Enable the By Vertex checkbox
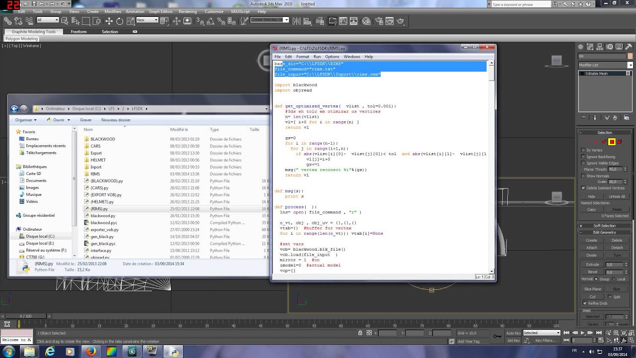 [583, 150]
